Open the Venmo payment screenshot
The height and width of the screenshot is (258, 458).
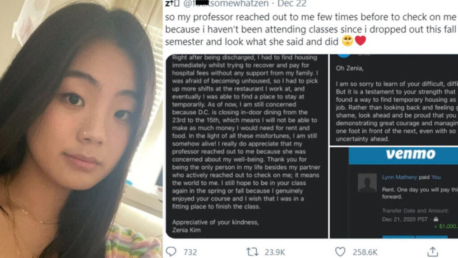coord(394,193)
